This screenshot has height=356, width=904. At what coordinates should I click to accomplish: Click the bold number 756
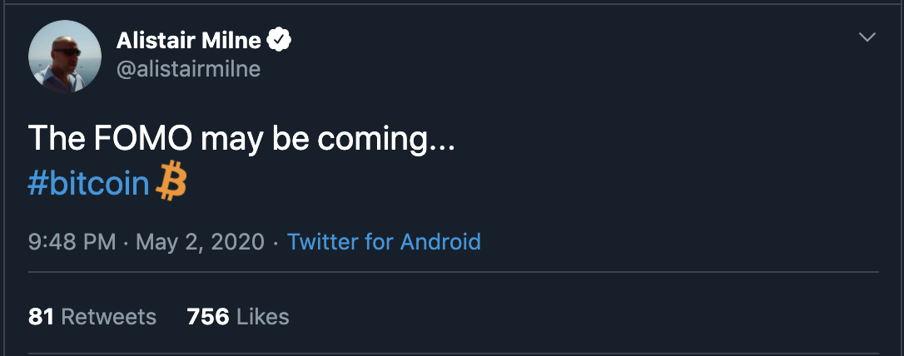208,316
